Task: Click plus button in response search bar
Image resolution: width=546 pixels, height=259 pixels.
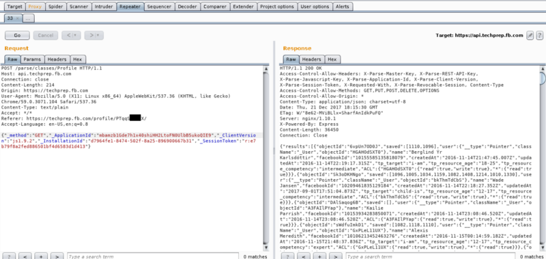Action: tap(319, 256)
